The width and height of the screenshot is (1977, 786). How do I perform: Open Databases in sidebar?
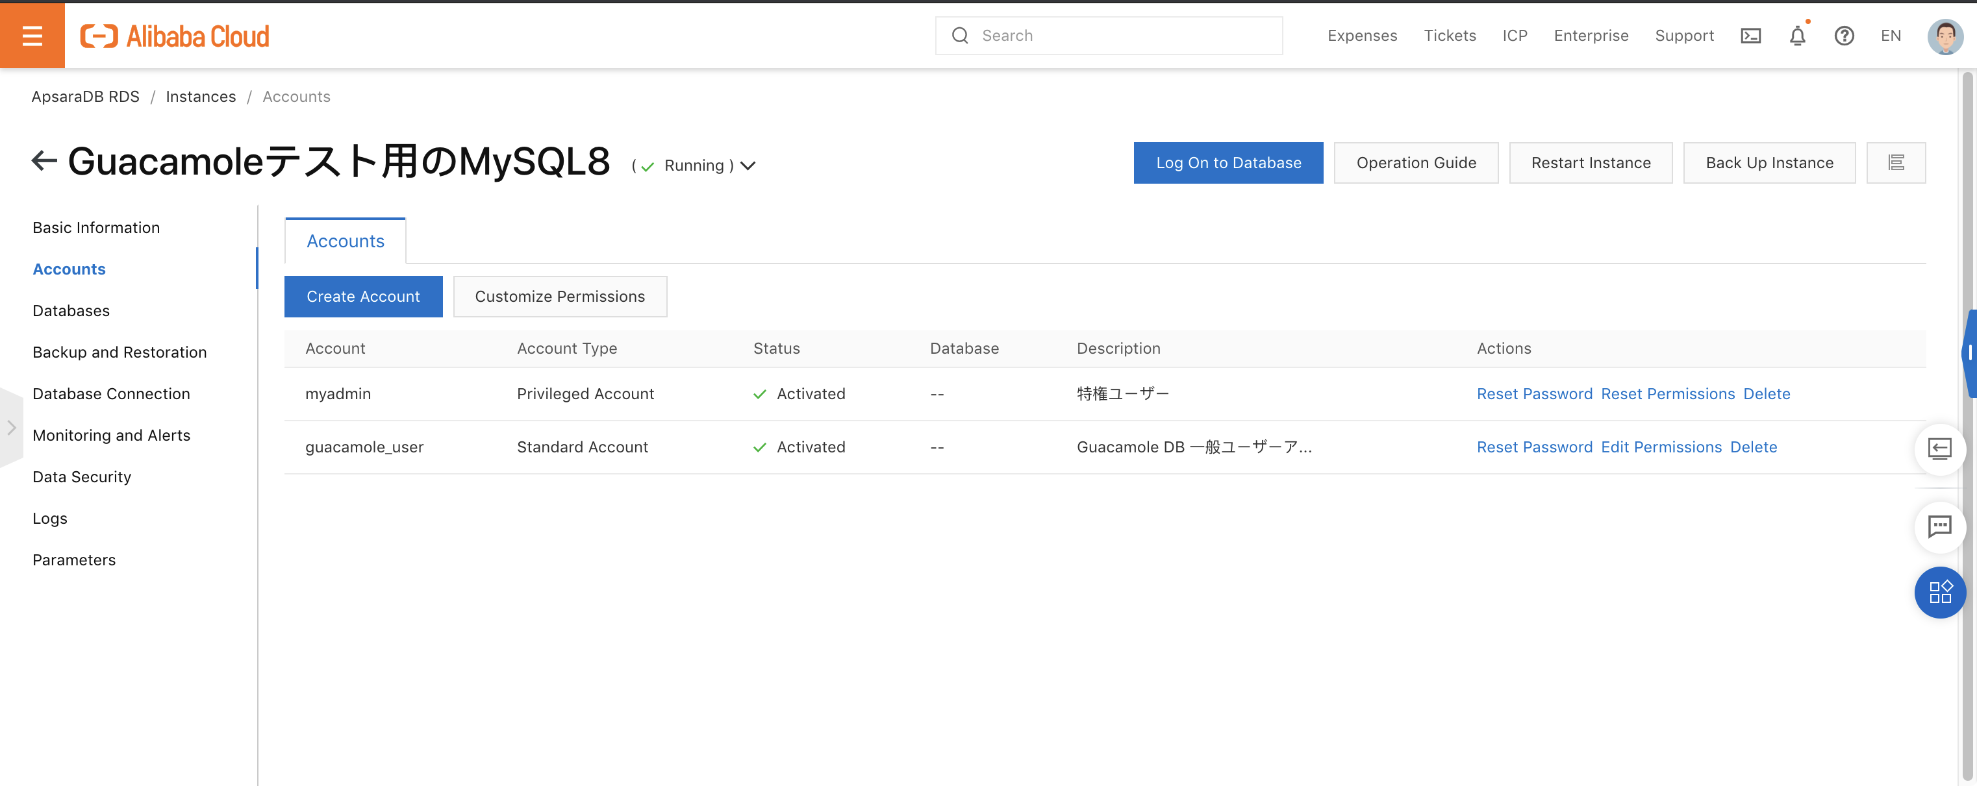tap(71, 310)
